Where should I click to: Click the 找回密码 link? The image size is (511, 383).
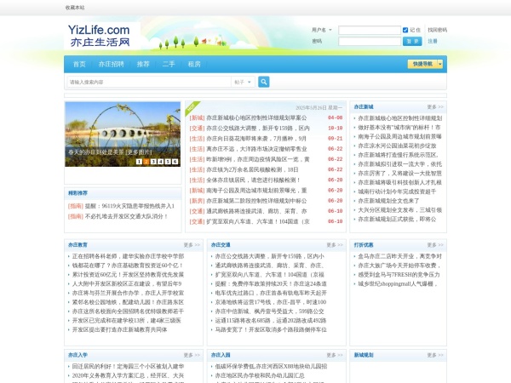pyautogui.click(x=437, y=30)
